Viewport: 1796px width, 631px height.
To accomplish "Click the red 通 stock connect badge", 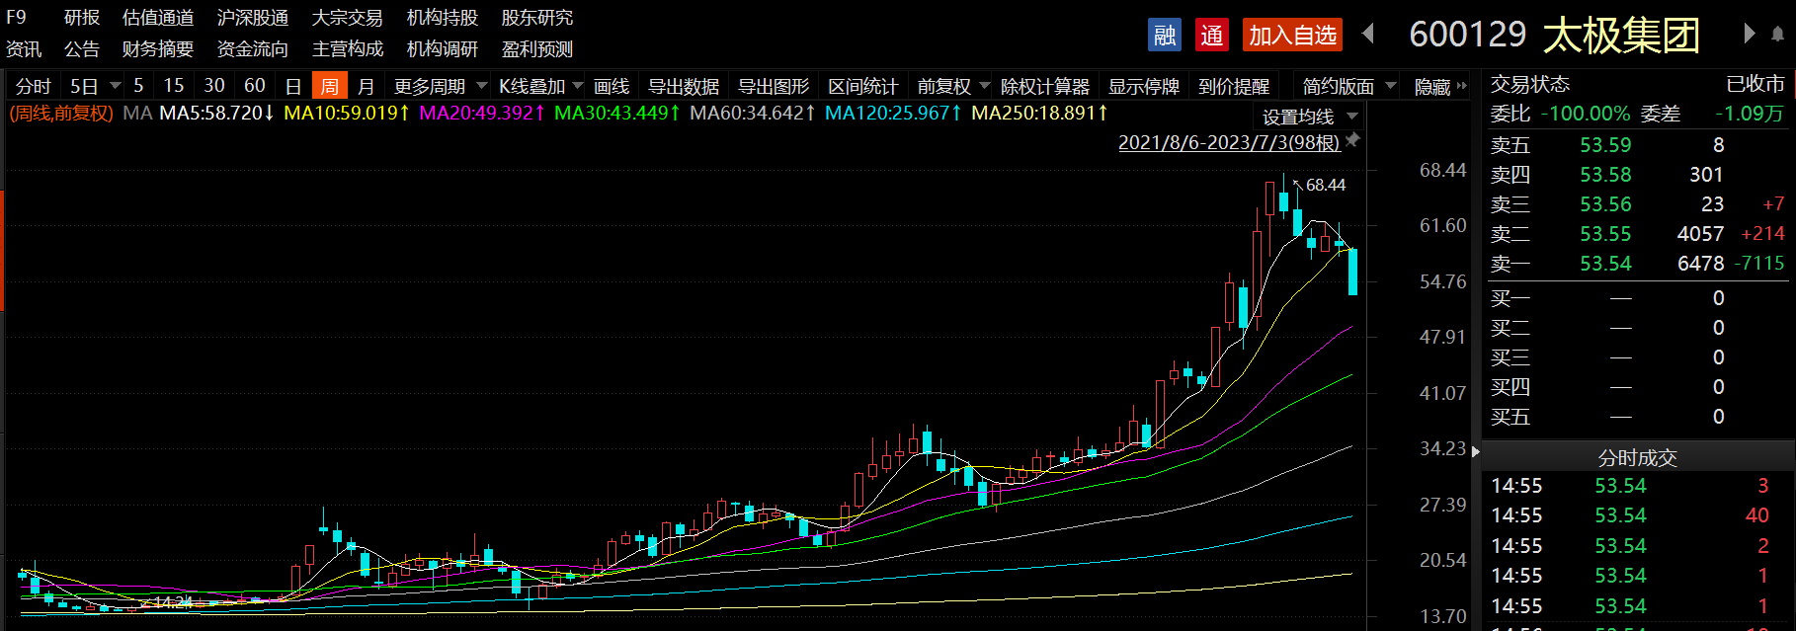I will tap(1212, 36).
